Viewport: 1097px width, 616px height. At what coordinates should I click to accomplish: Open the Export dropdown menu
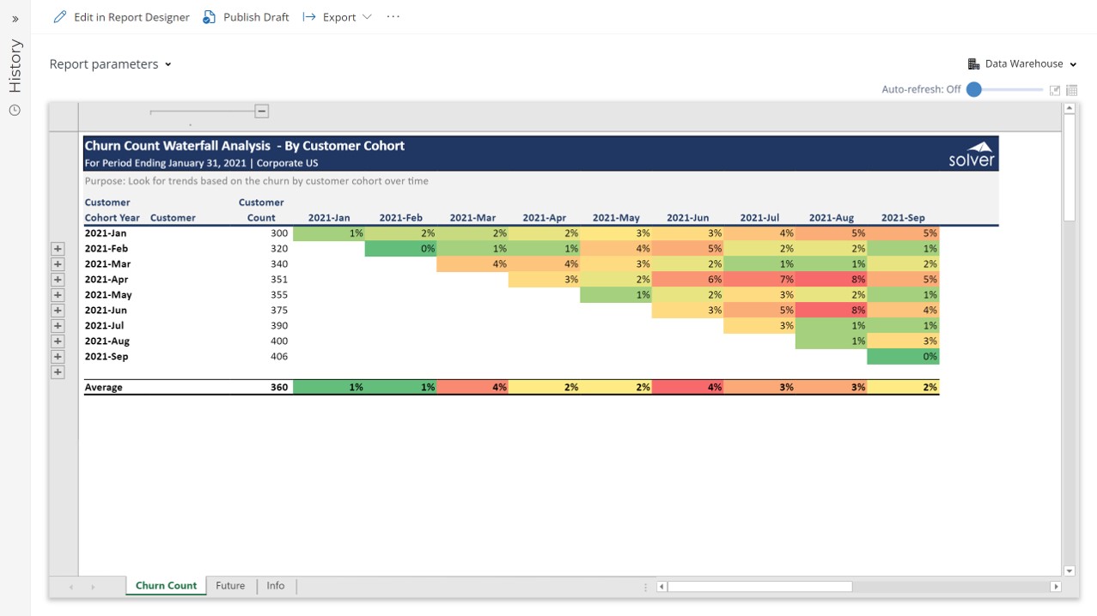click(338, 17)
